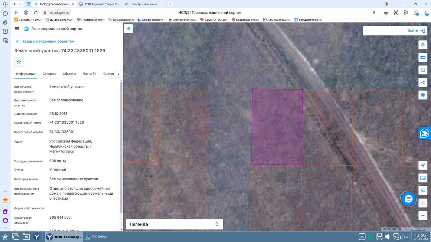Open the map layers panel
The height and width of the screenshot is (242, 431).
[x=423, y=45]
